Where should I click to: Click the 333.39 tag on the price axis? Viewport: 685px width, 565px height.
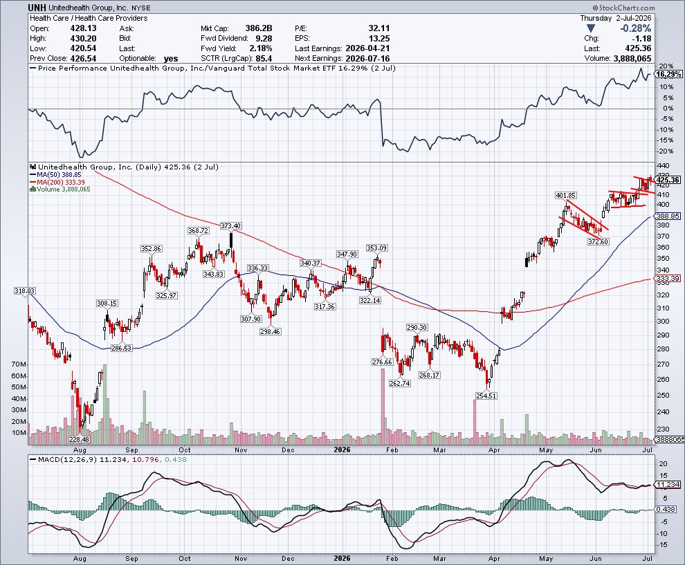668,278
